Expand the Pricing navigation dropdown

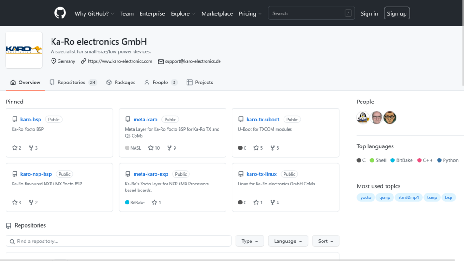250,13
